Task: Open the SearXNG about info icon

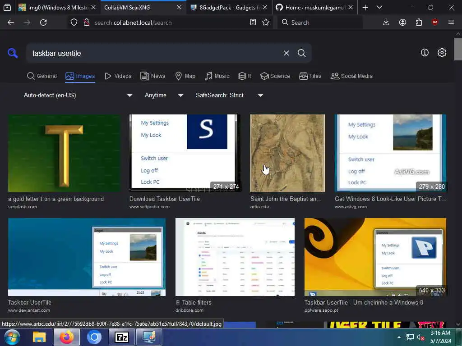Action: tap(425, 53)
